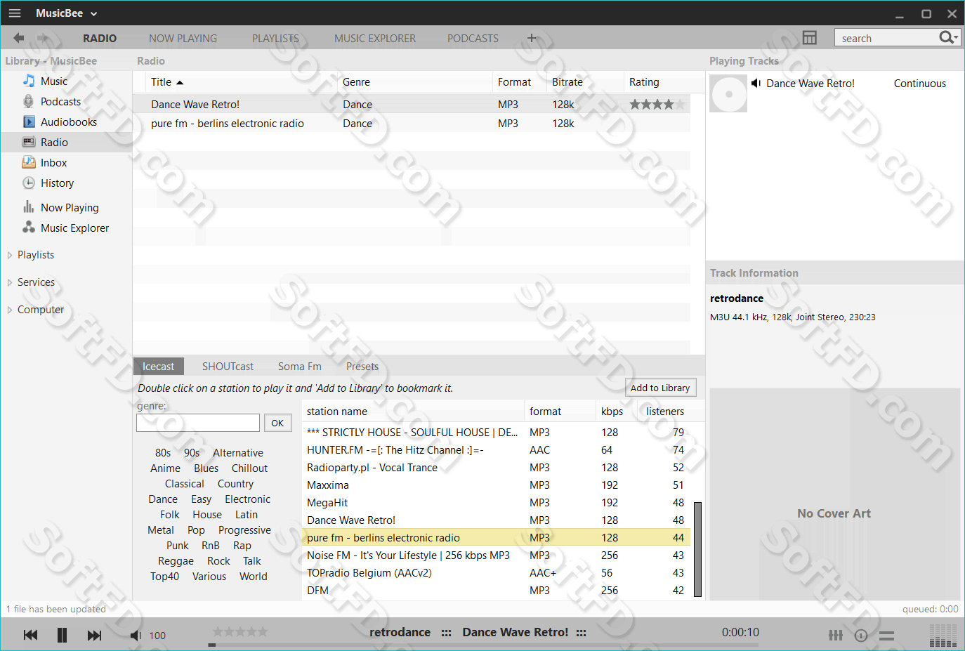
Task: Toggle the repeat mode icon
Action: coord(861,636)
